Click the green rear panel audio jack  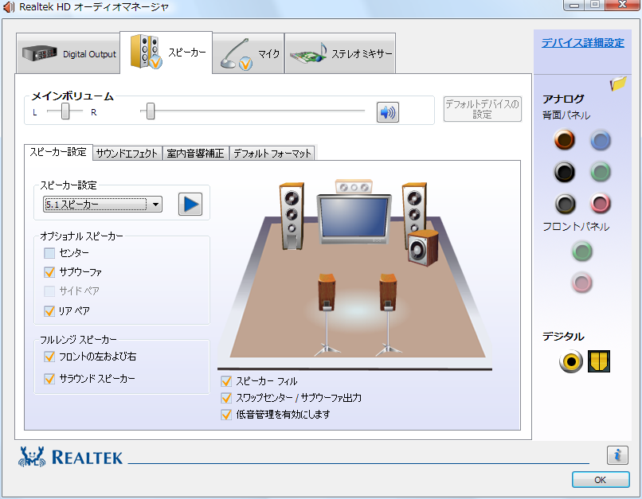coord(601,172)
